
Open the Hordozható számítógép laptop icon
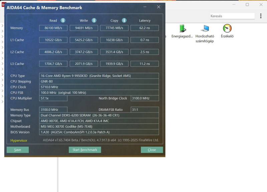pyautogui.click(x=205, y=34)
